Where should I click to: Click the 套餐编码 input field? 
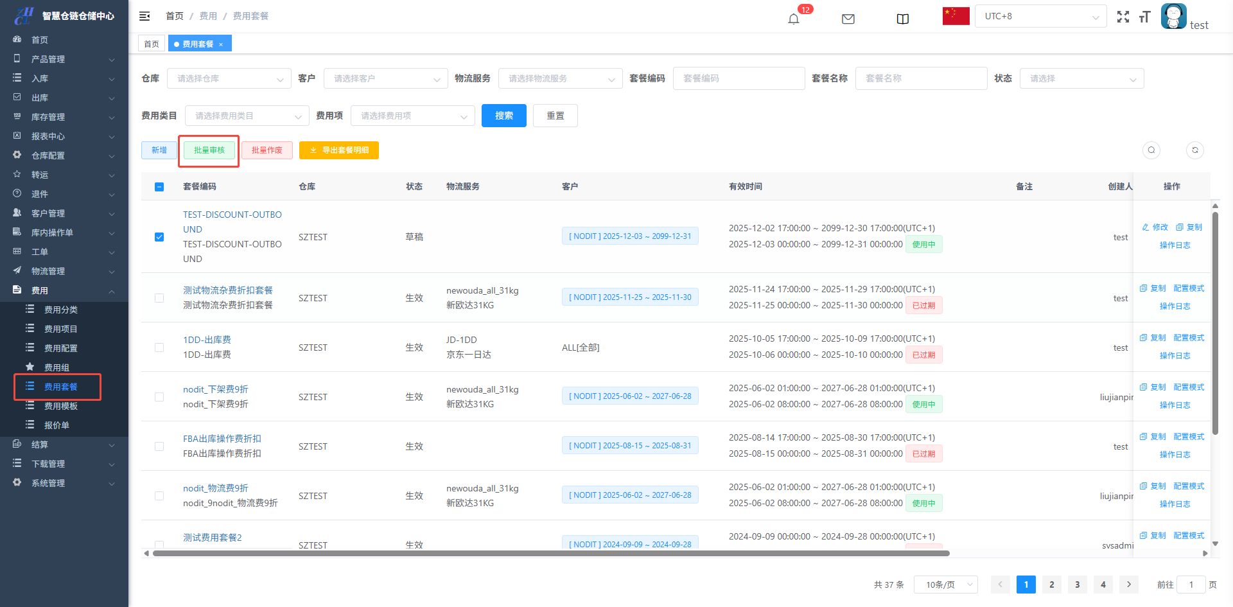(x=739, y=78)
